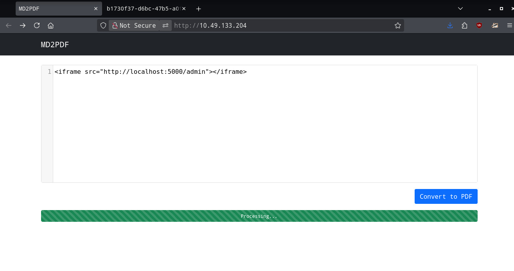Open the tracking protection shield icon
This screenshot has height=271, width=514.
[103, 25]
